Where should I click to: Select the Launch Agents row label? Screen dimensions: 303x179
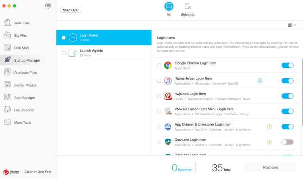coord(91,51)
